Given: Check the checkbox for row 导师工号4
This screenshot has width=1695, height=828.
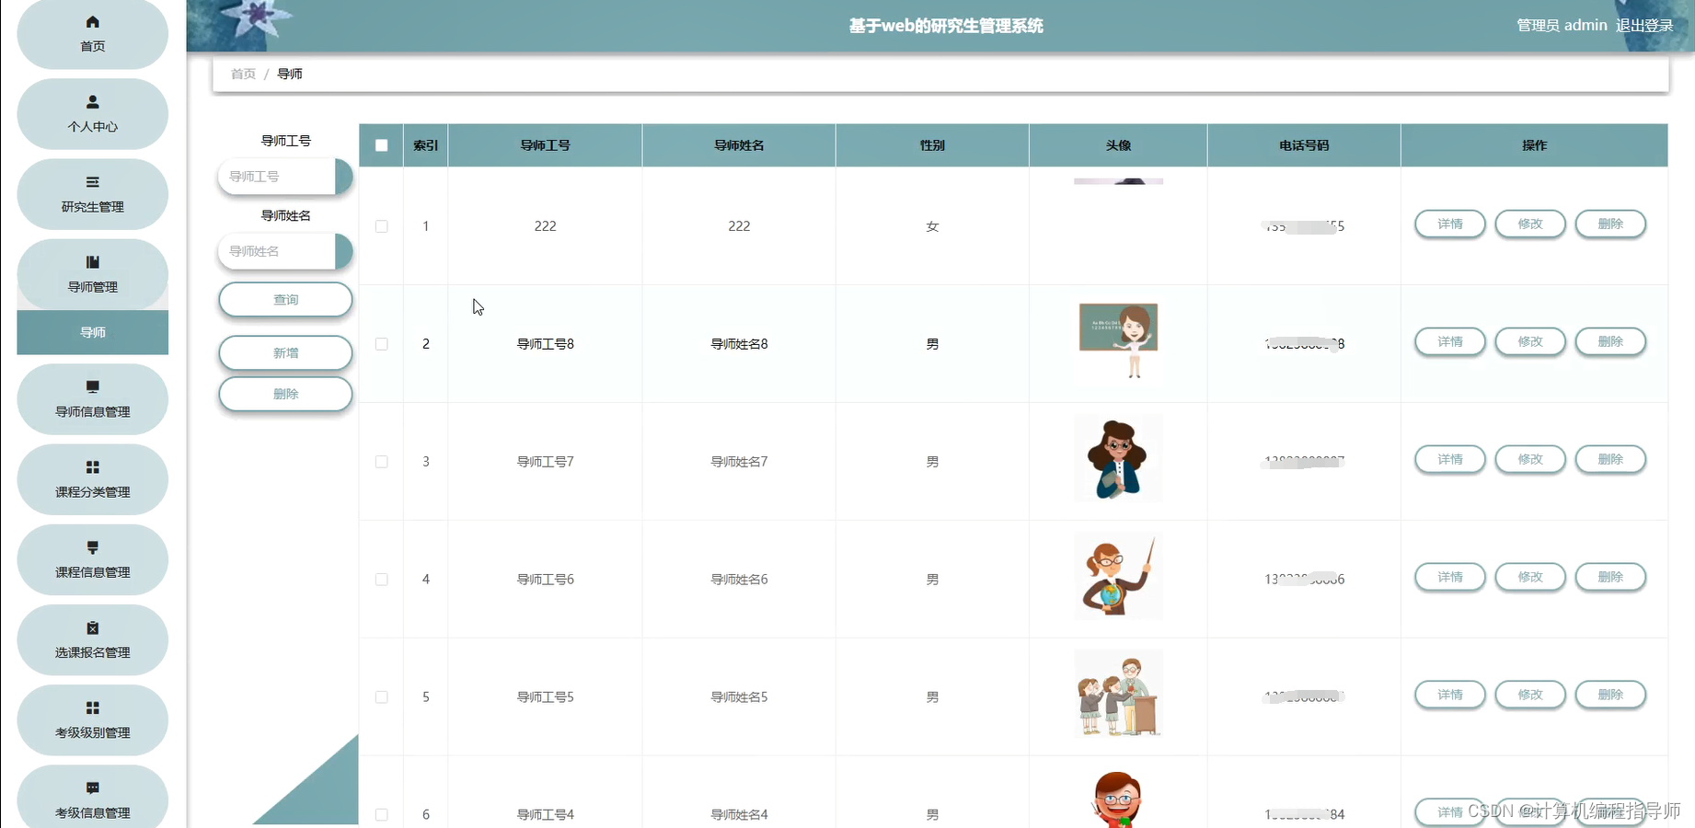Looking at the screenshot, I should pos(382,815).
